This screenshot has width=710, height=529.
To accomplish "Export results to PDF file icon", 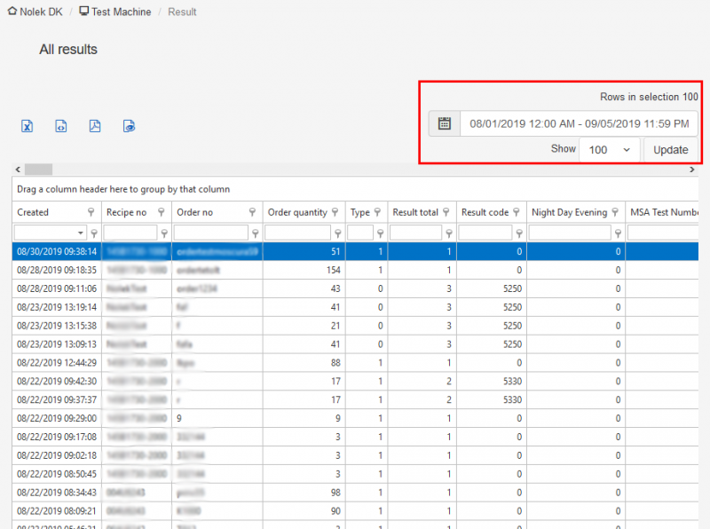I will tap(95, 126).
